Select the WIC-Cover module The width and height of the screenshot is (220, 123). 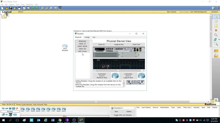(82, 51)
